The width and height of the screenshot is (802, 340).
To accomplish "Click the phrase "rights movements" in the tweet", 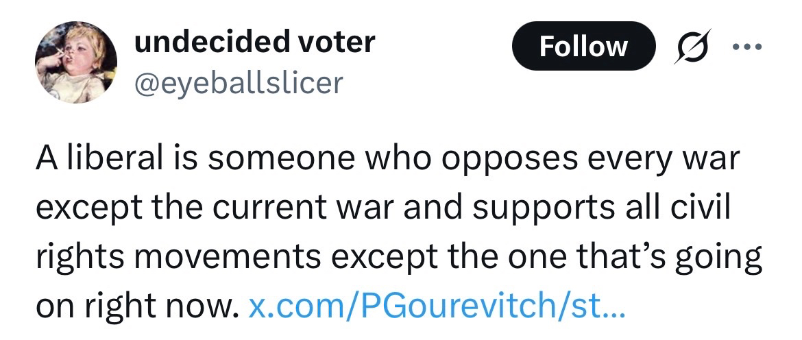I will [x=178, y=256].
